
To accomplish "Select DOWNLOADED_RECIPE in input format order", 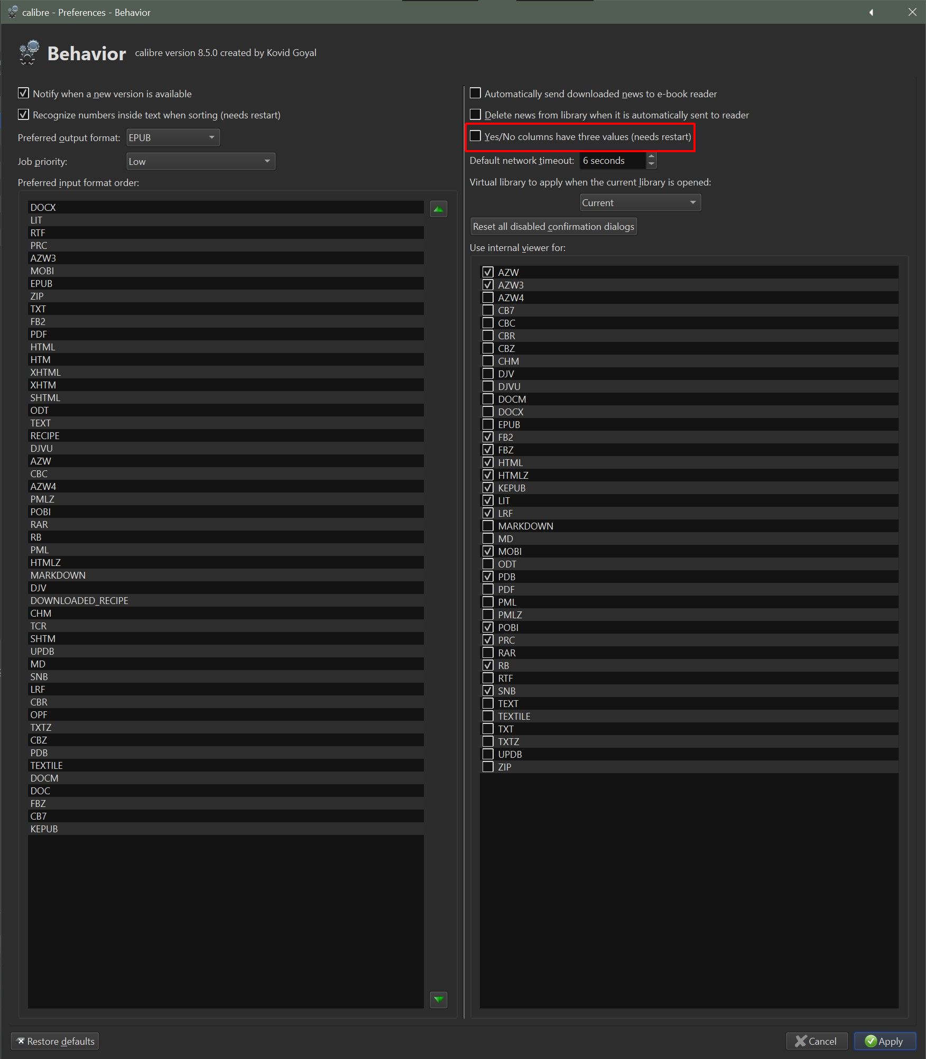I will tap(226, 600).
